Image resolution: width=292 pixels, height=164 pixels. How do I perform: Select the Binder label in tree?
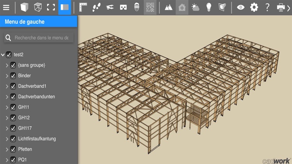tap(25, 76)
